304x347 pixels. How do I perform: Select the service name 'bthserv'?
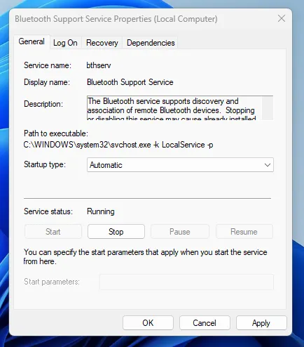tap(99, 65)
